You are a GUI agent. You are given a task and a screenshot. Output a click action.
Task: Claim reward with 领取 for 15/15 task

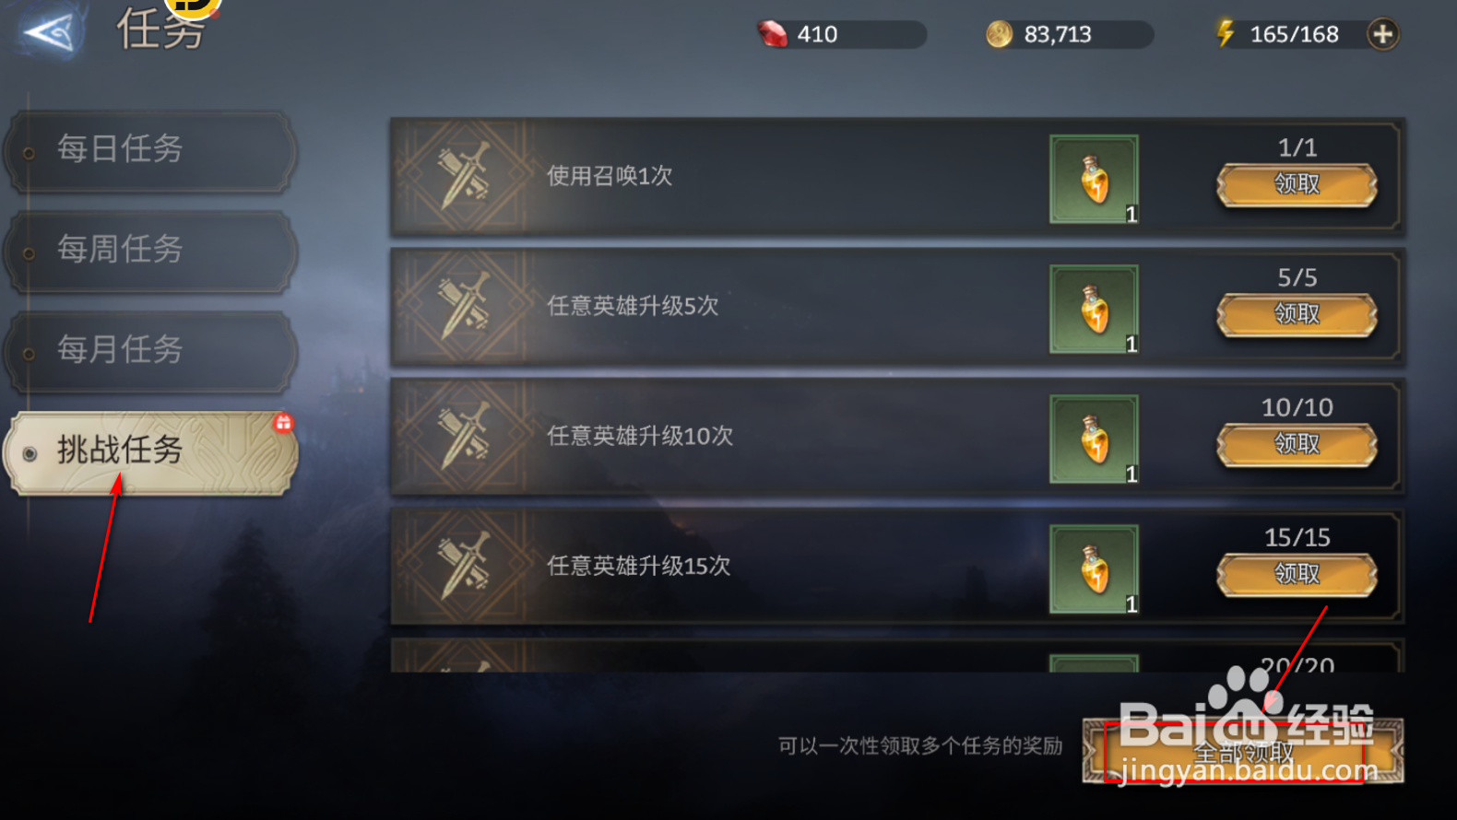click(x=1297, y=574)
